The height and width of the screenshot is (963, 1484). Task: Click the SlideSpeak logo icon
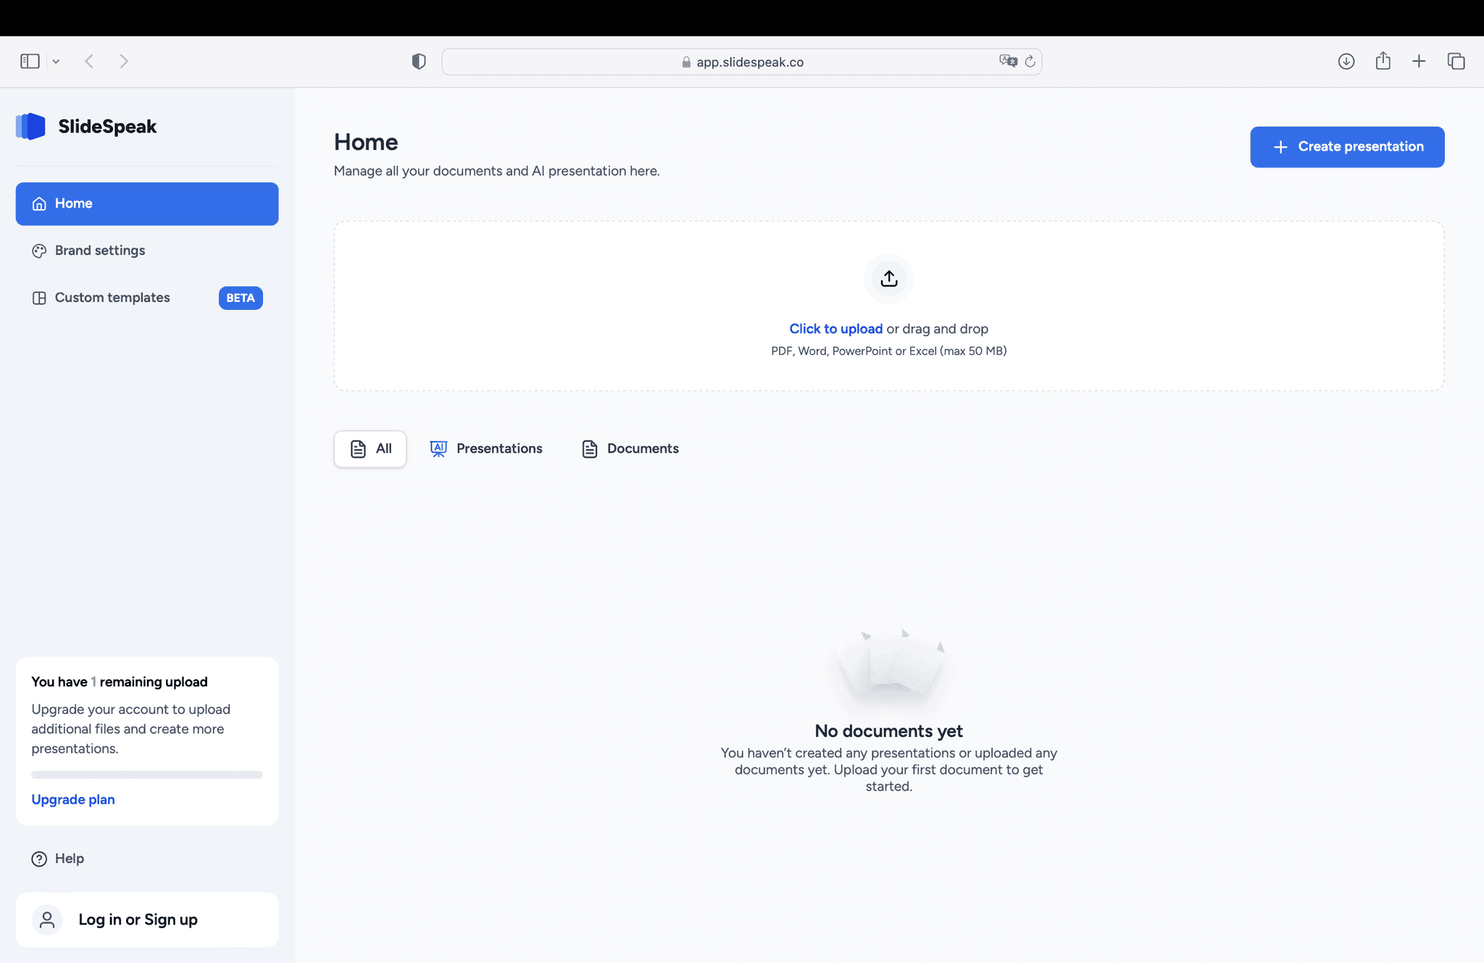(30, 127)
